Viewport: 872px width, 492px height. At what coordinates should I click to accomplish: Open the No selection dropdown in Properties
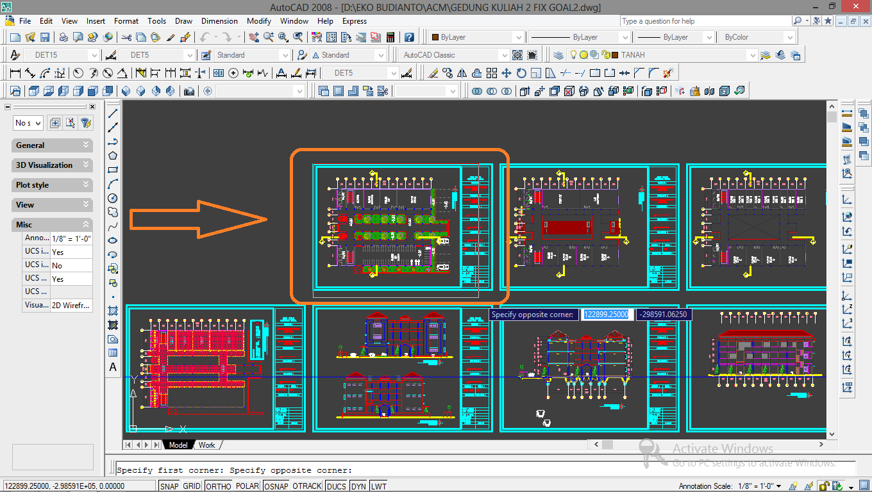[28, 123]
